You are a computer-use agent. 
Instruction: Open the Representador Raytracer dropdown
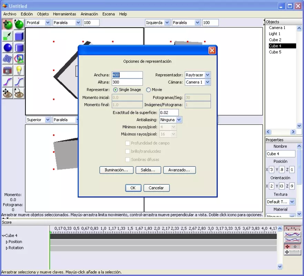tap(197, 75)
